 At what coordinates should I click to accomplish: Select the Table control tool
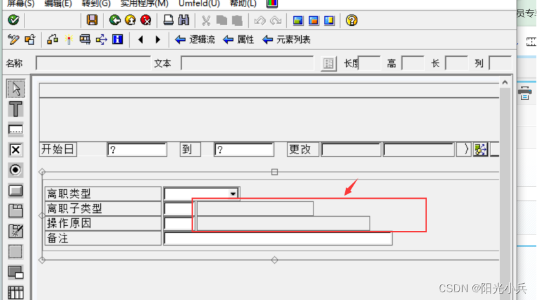(x=16, y=292)
